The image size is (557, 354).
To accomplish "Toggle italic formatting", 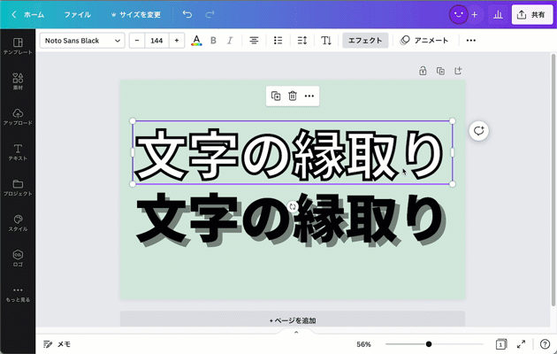I will (x=230, y=41).
